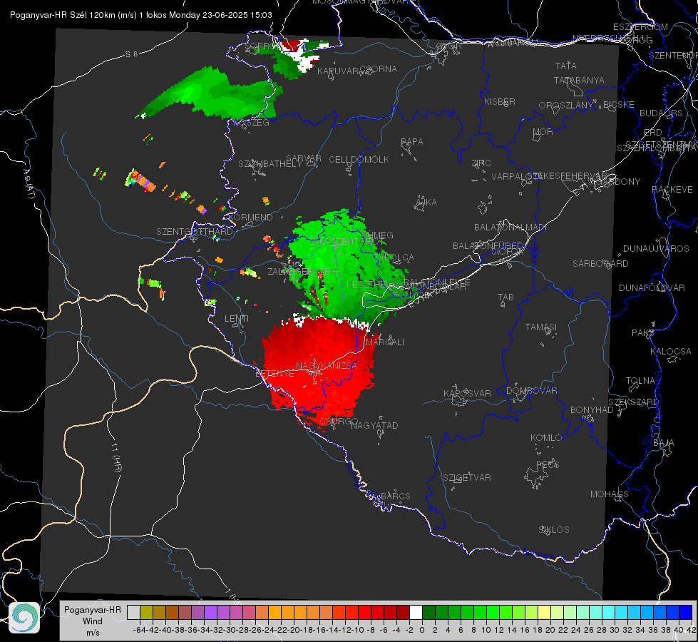Select the NAGYKANIZSA city label
This screenshot has width=698, height=642.
click(327, 366)
